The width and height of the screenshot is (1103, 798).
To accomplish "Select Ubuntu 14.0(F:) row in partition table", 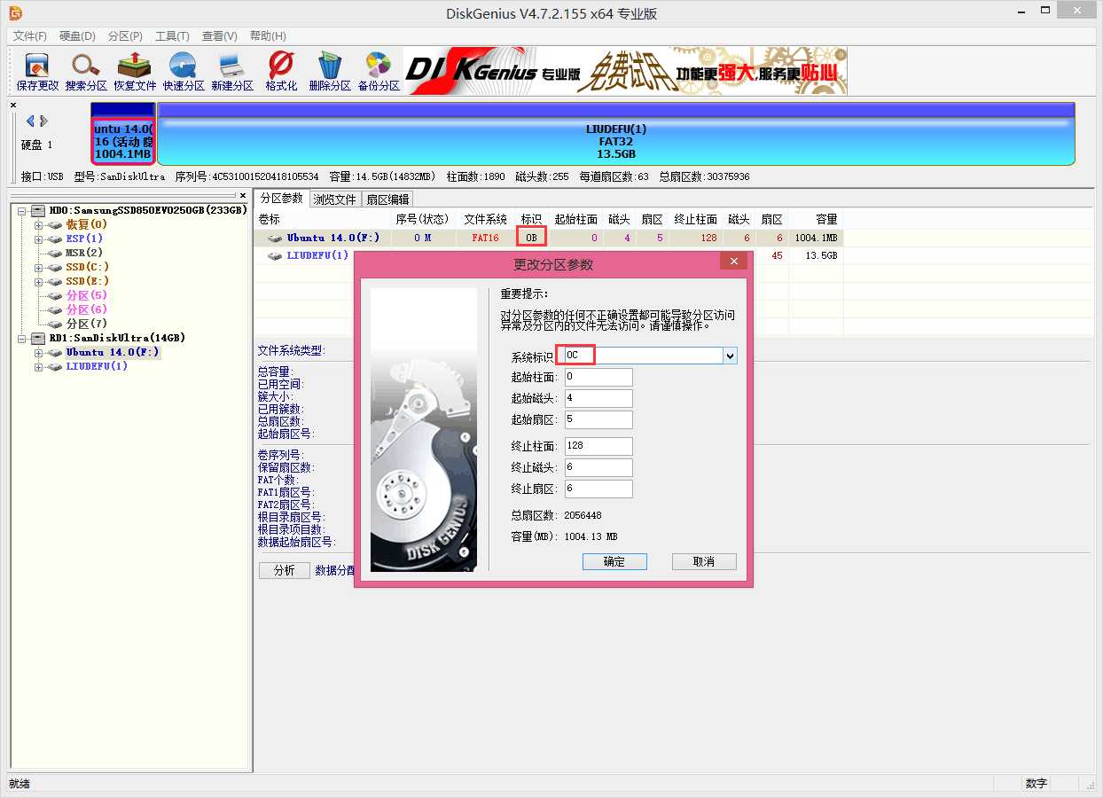I will 548,238.
